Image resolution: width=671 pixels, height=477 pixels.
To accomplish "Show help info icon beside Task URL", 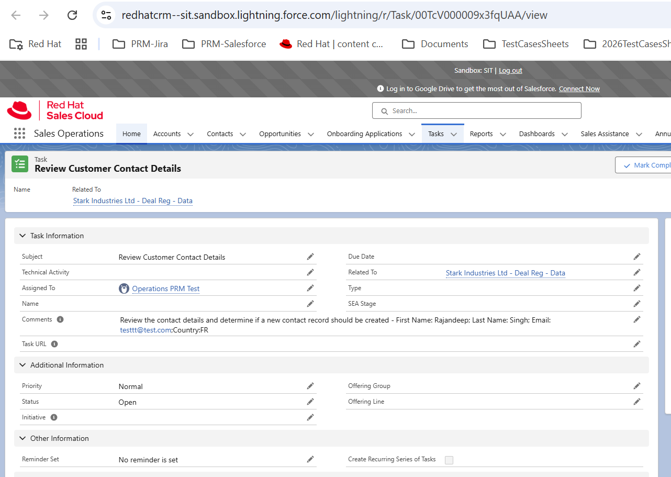I will click(54, 344).
